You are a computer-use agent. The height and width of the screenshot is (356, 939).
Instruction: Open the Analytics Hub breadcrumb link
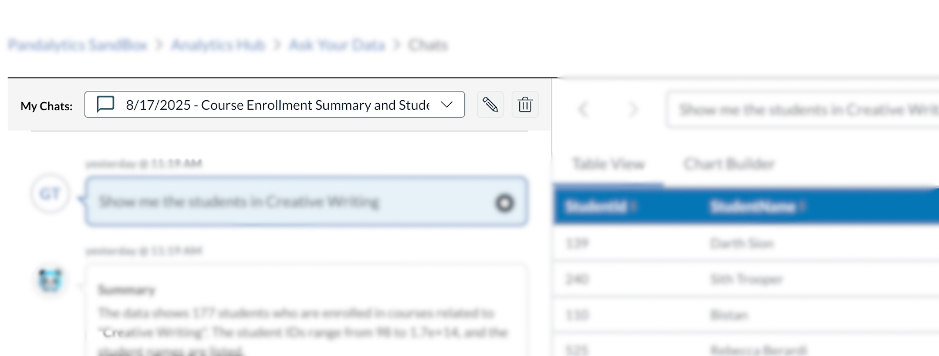coord(219,45)
